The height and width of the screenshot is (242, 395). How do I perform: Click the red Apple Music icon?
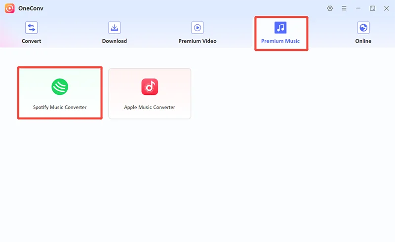pos(150,87)
